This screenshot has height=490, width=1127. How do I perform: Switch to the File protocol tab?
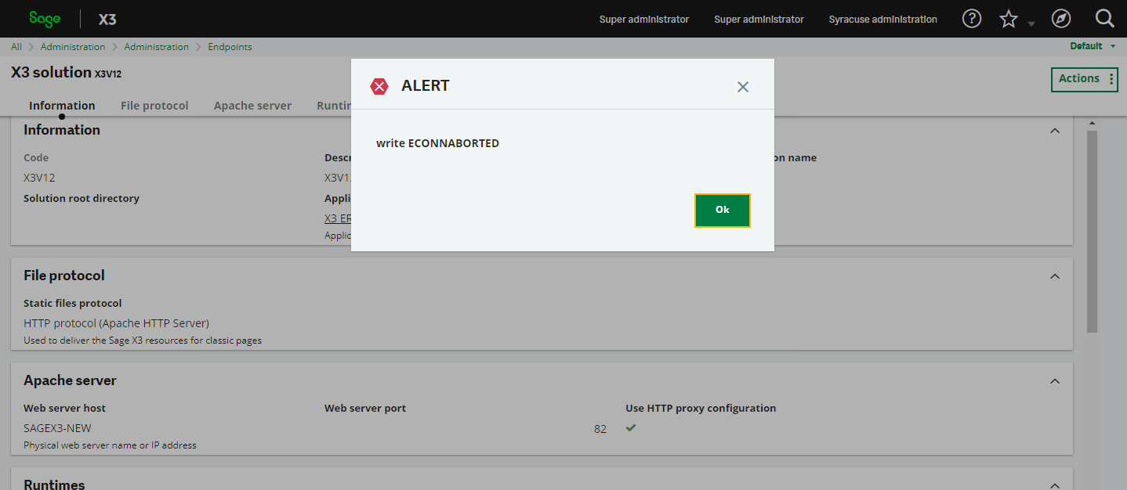(154, 105)
